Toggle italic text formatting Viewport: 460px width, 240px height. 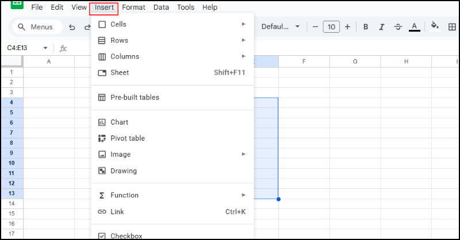(x=382, y=27)
